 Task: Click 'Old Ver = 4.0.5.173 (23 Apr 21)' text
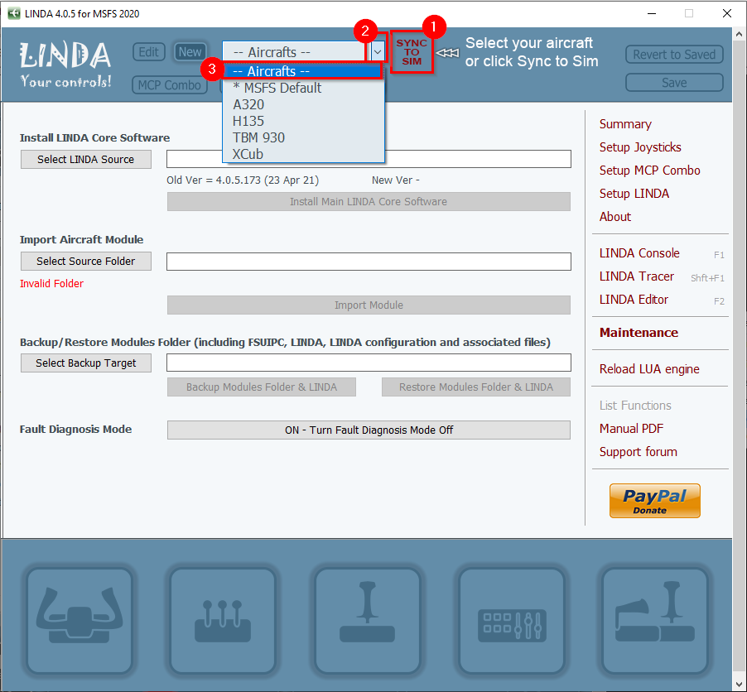coord(243,180)
